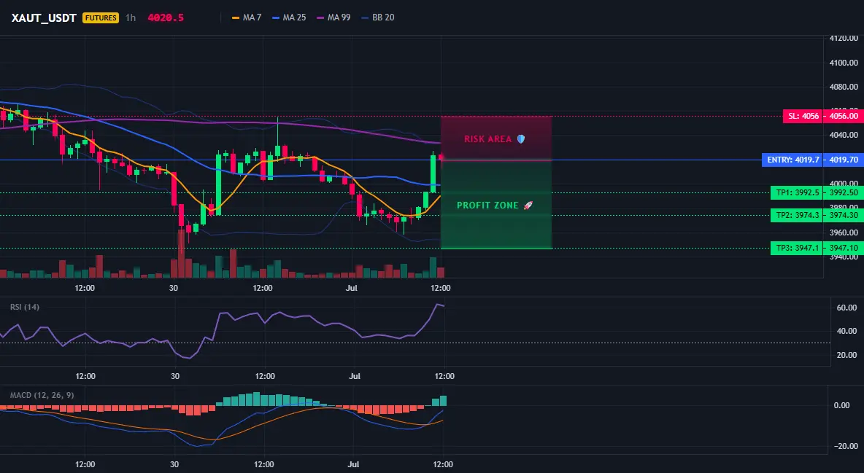Click the 4100.00 price axis value

pyautogui.click(x=844, y=63)
